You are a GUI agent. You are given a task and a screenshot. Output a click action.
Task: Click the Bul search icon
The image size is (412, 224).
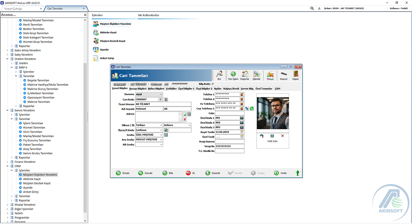point(219,73)
